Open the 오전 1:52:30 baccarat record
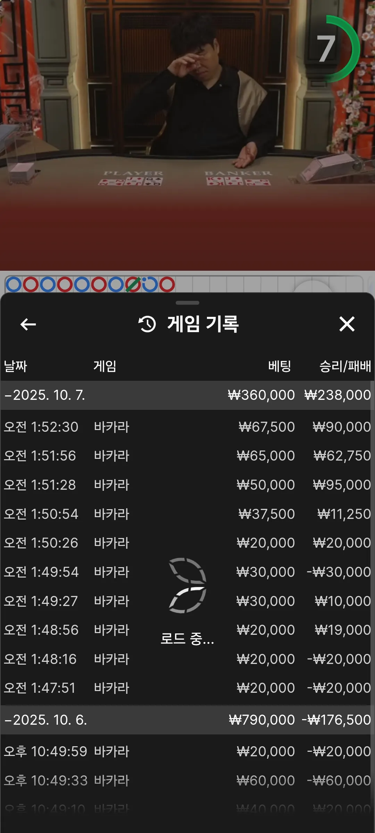Viewport: 375px width, 833px height. click(x=187, y=427)
